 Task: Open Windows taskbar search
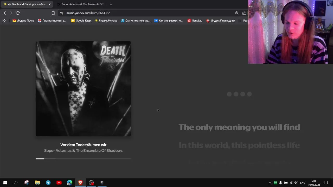click(x=16, y=183)
